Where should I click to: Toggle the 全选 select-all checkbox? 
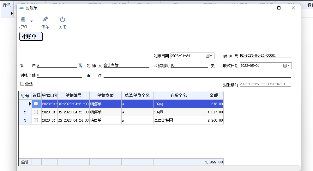tap(22, 84)
